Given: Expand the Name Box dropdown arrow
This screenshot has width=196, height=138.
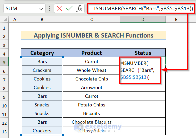Looking at the screenshot, I should coord(41,9).
